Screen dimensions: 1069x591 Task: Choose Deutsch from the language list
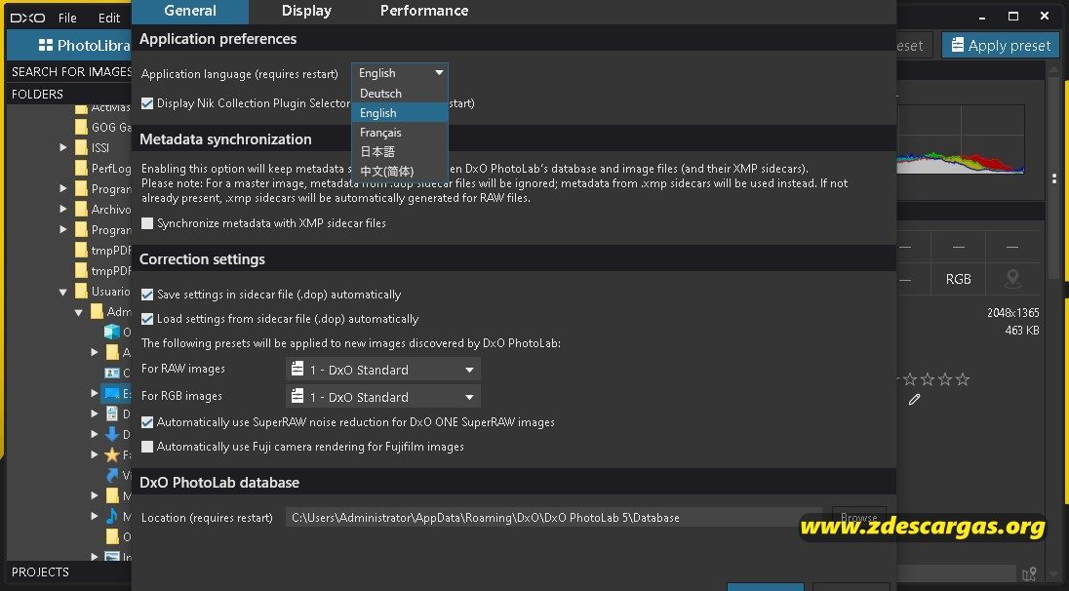[400, 94]
